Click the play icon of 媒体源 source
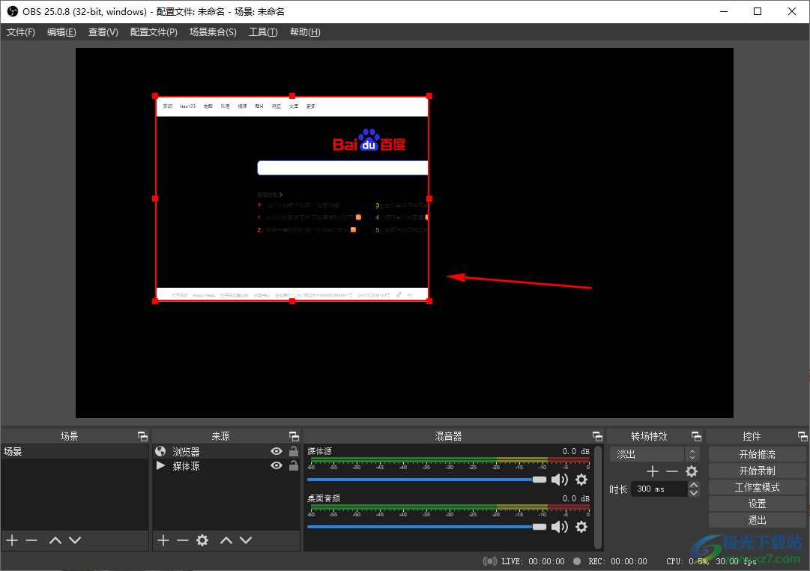 [160, 465]
